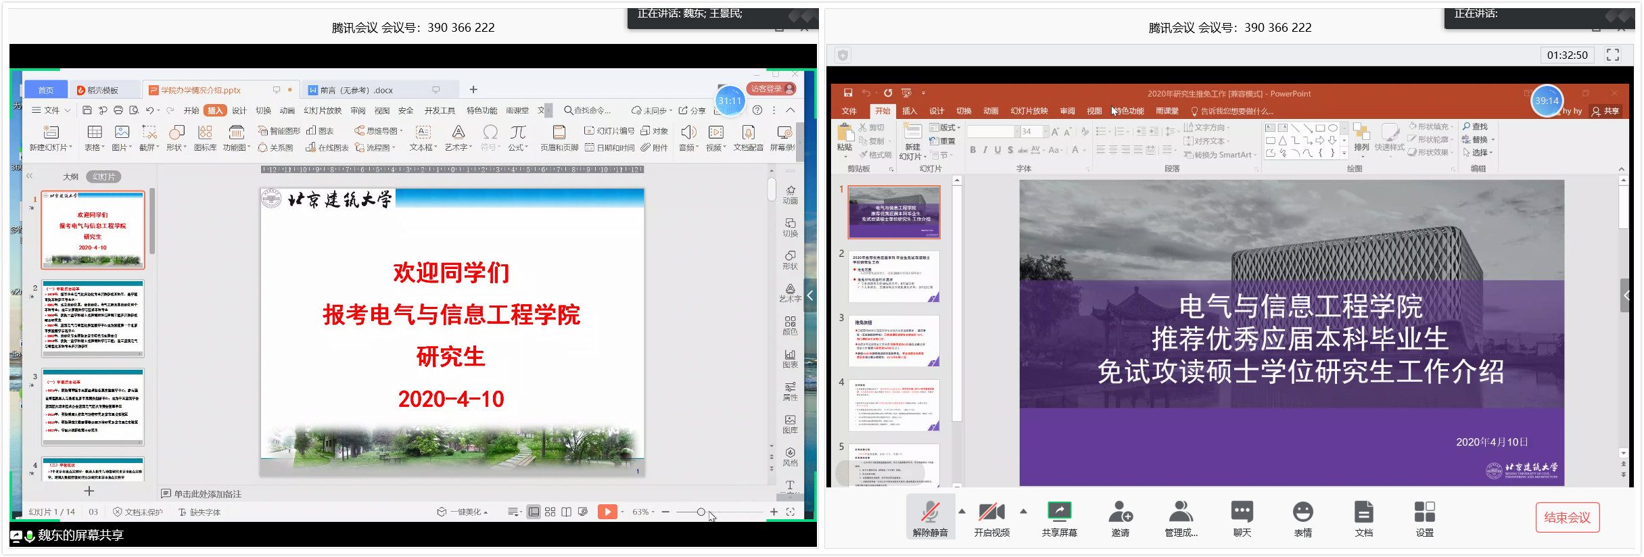Switch left panel to 大纲 outline view
The image size is (1644, 557).
pyautogui.click(x=70, y=177)
